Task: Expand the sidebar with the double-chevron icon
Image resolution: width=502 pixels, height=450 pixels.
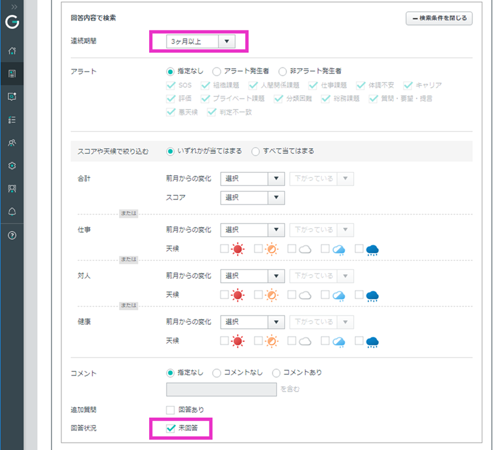Action: tap(12, 6)
